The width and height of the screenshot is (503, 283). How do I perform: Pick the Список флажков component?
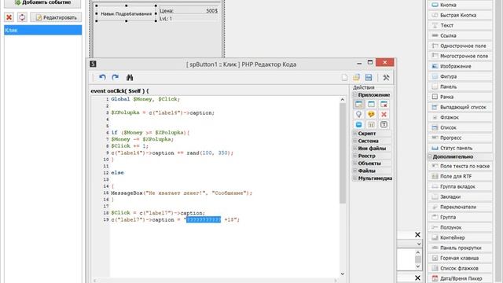[x=460, y=268]
